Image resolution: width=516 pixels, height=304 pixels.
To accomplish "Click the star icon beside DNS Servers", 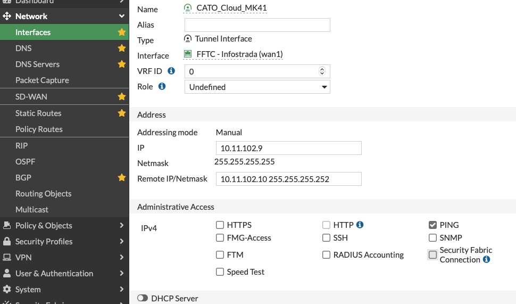I will pos(122,64).
